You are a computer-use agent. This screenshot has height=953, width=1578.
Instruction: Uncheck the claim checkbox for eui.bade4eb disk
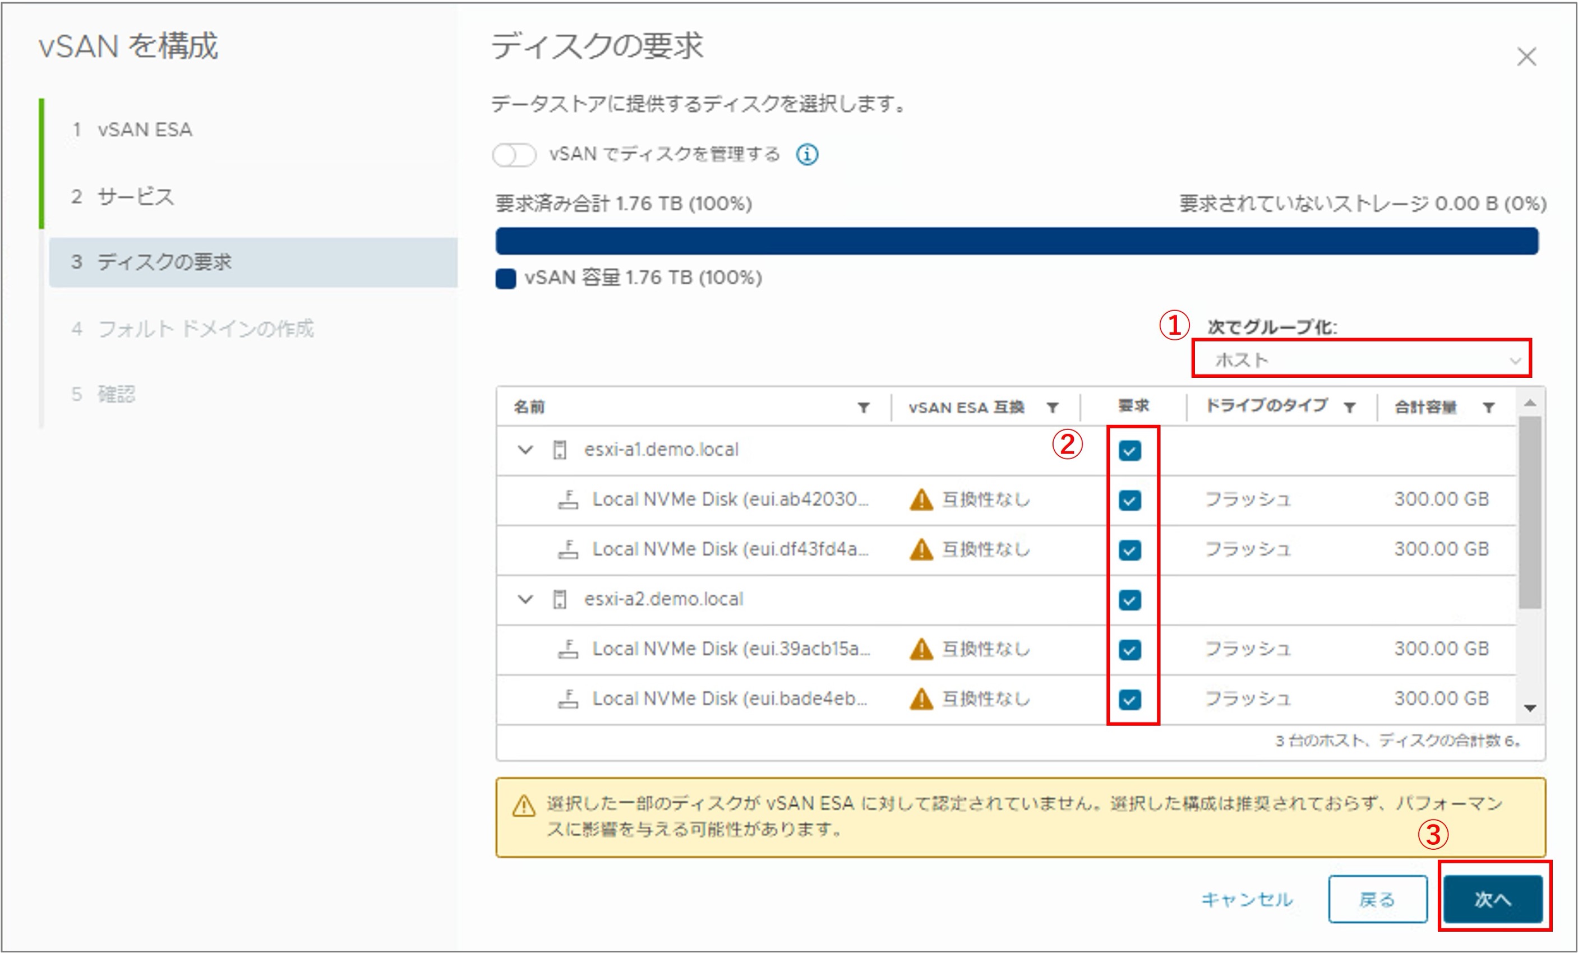coord(1130,700)
